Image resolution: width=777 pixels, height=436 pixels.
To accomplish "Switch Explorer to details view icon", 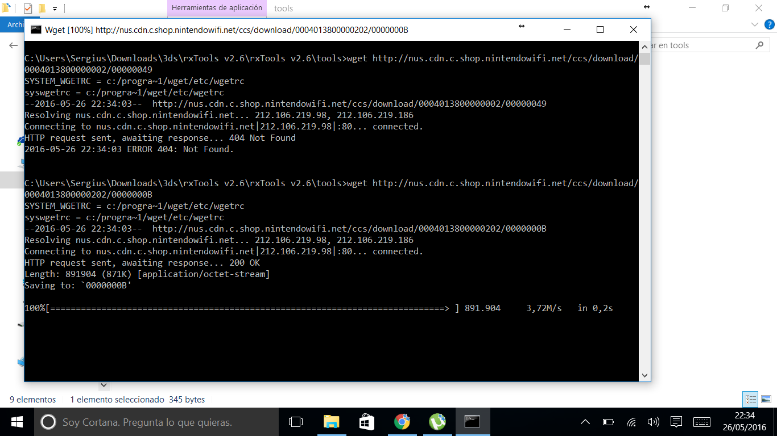I will [751, 399].
